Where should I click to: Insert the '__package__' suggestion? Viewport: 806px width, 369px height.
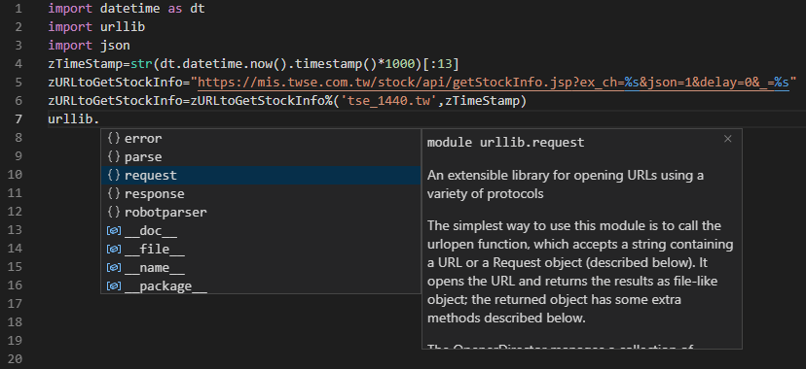point(261,285)
